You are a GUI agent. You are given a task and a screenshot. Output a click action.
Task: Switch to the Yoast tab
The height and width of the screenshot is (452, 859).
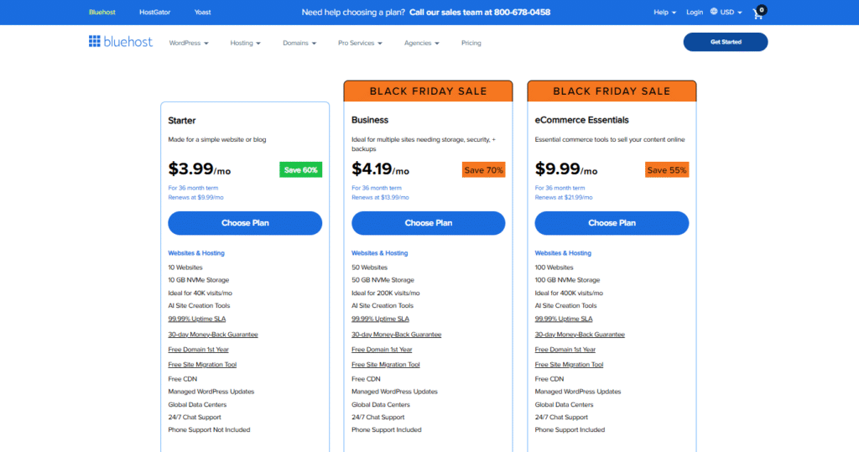[202, 13]
